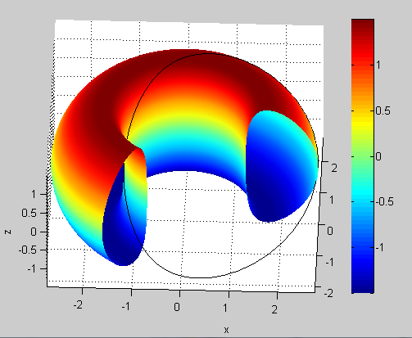
Task: Click the jet colorbar beside the plot
Action: [363, 156]
